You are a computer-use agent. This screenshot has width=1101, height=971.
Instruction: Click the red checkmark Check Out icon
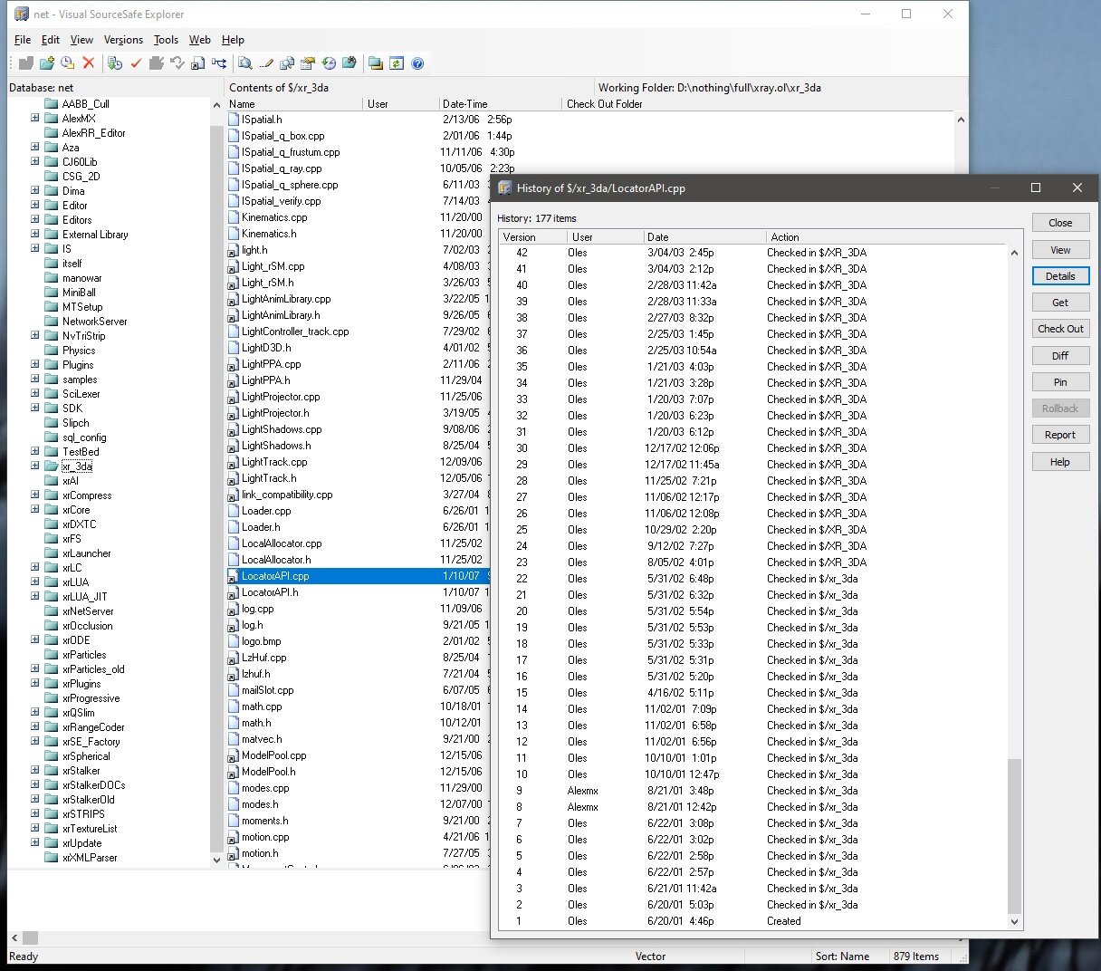(136, 63)
